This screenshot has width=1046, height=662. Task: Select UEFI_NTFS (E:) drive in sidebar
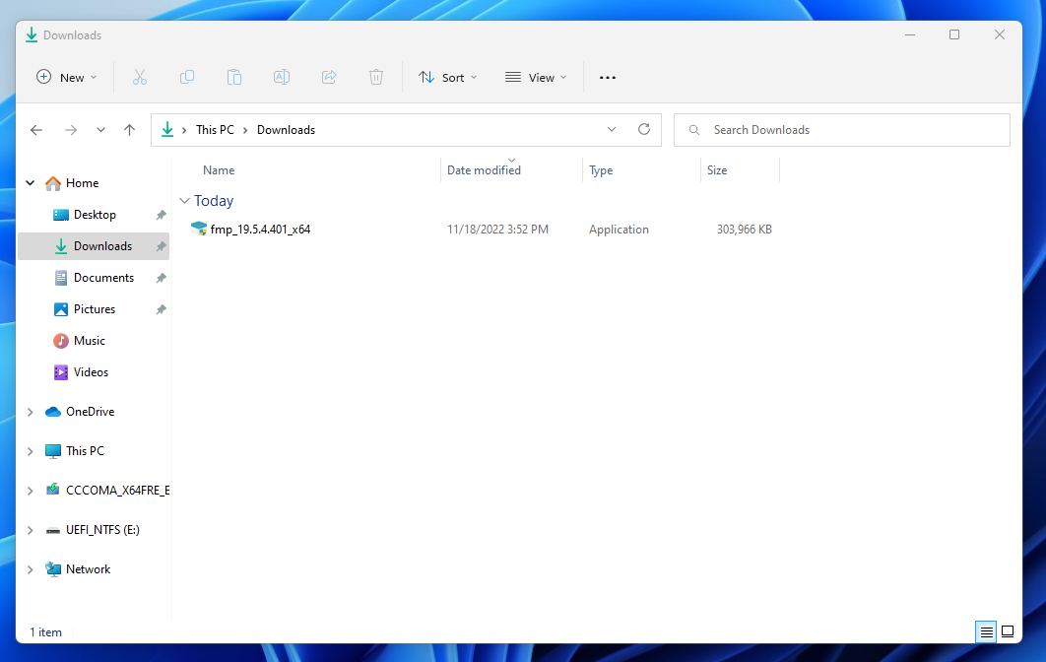(102, 530)
